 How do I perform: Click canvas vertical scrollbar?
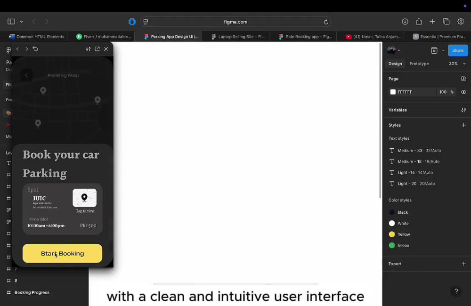[380, 121]
